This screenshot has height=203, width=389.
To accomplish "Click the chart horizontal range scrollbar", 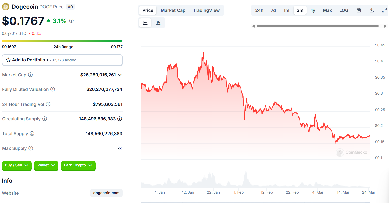I will (x=317, y=26).
